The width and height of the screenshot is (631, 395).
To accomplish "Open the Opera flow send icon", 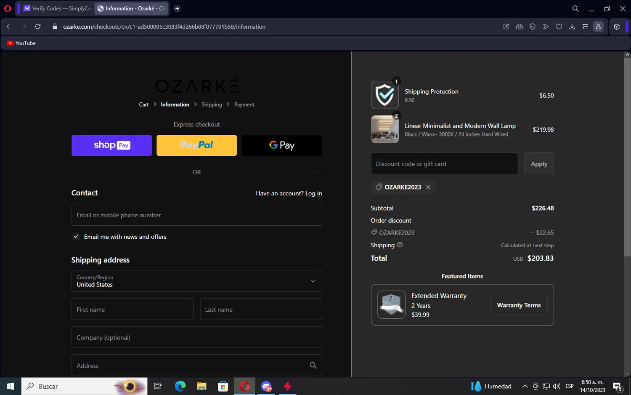I will [x=546, y=27].
